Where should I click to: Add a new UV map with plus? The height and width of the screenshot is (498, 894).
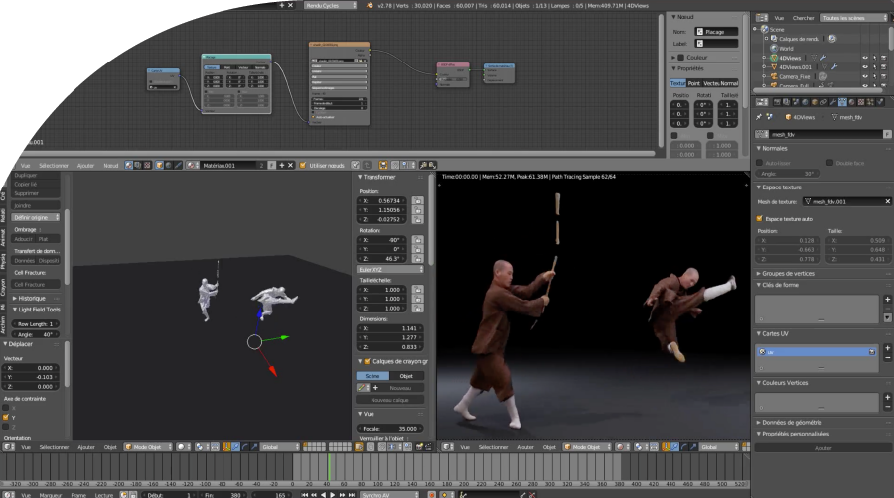pyautogui.click(x=887, y=349)
